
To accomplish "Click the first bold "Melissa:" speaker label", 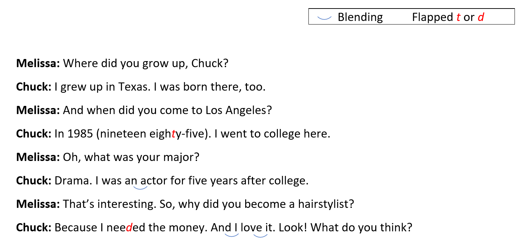I will (x=38, y=64).
